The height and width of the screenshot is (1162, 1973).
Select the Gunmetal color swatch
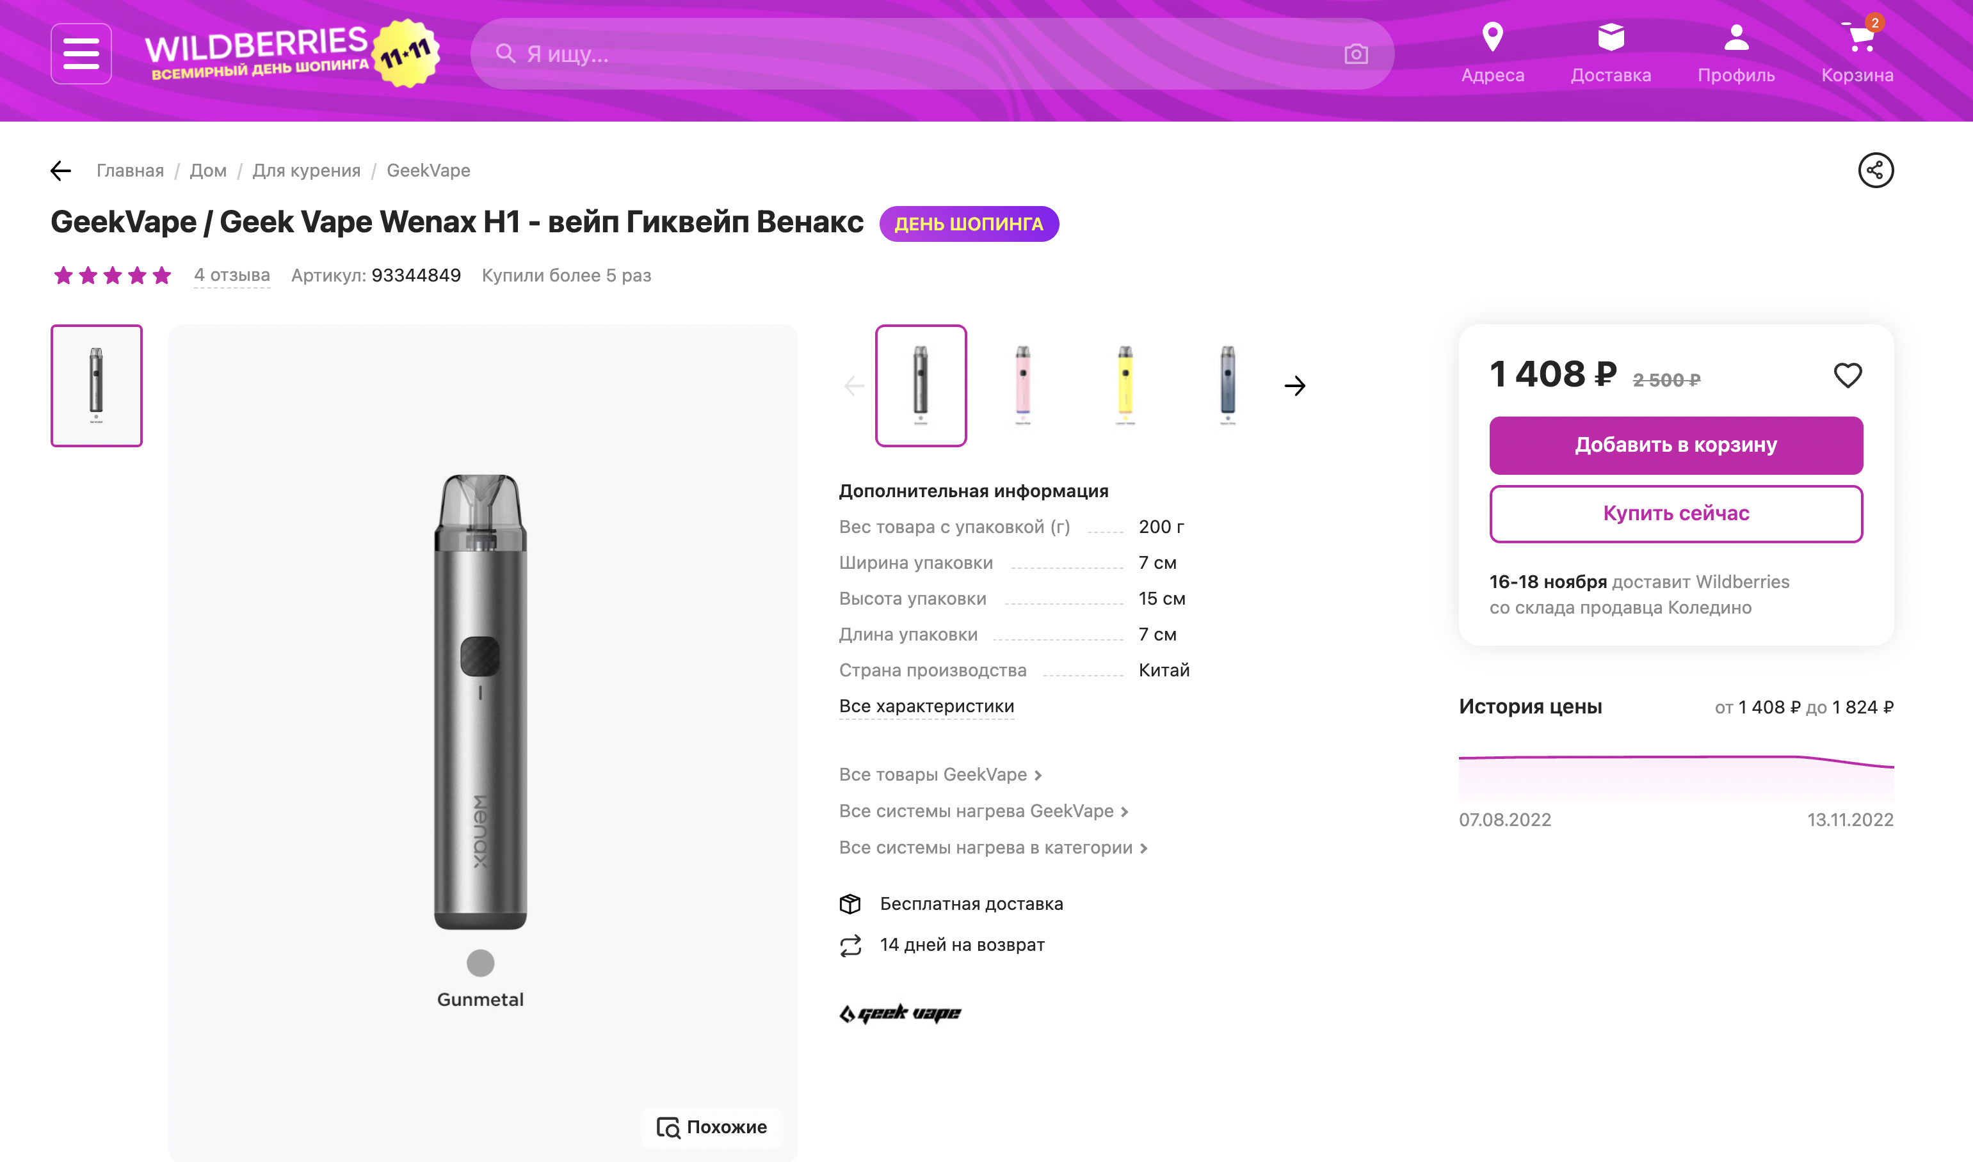480,962
